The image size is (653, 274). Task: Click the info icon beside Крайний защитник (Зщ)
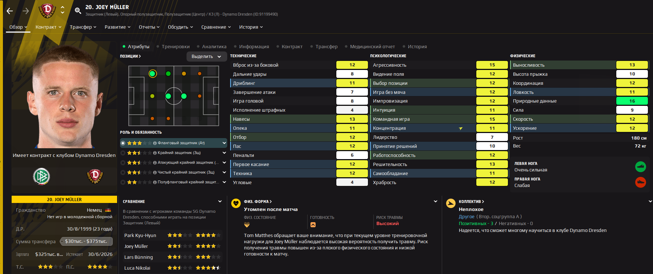pos(155,153)
